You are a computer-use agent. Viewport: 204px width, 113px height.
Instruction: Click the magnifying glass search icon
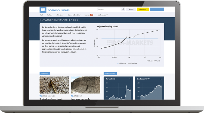coord(123,9)
